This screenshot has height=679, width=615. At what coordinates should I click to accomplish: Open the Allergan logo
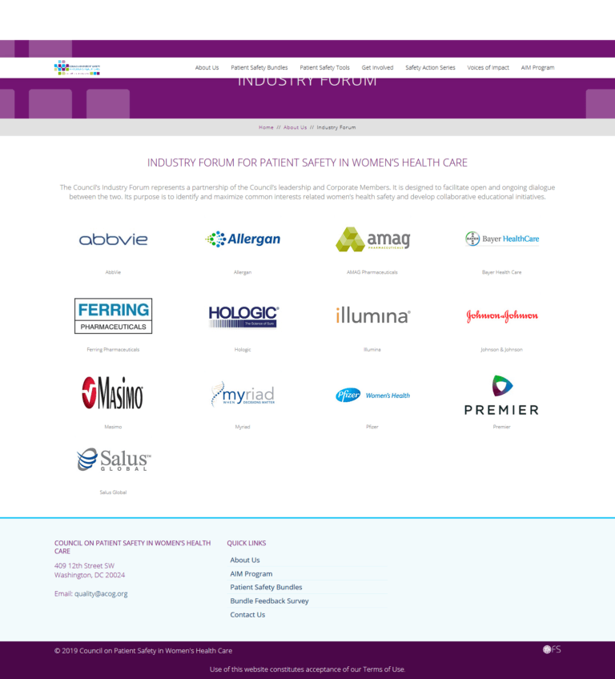click(243, 239)
